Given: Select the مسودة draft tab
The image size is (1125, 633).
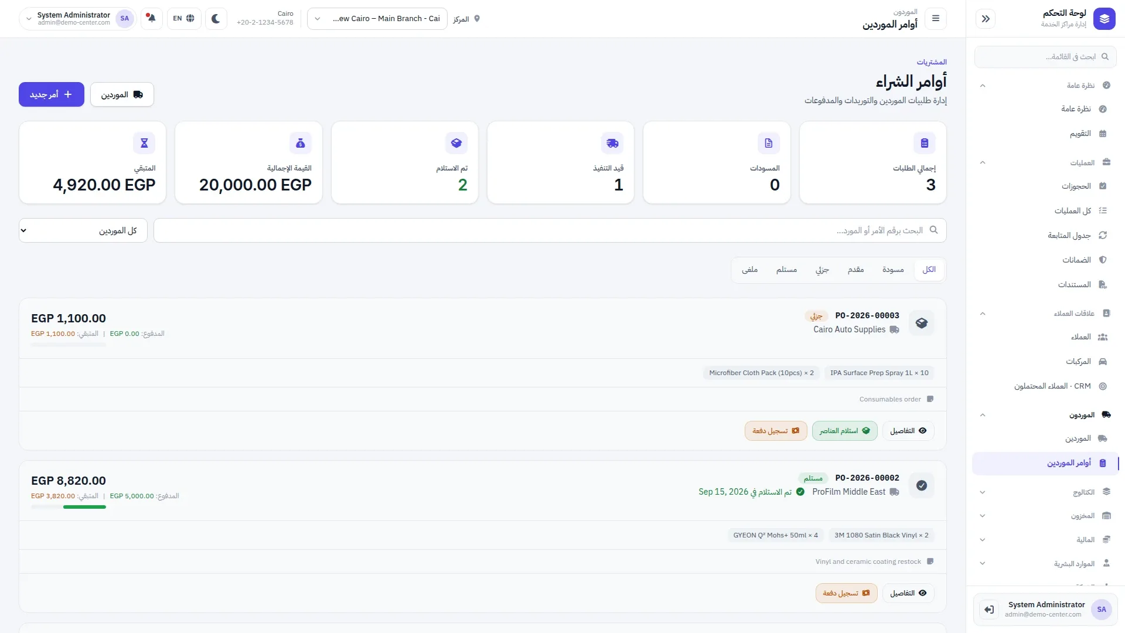Looking at the screenshot, I should (893, 270).
